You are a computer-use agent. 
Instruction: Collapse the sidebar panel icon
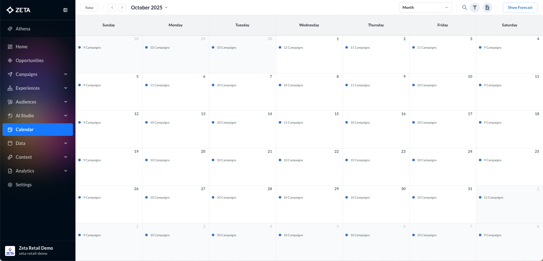click(65, 10)
